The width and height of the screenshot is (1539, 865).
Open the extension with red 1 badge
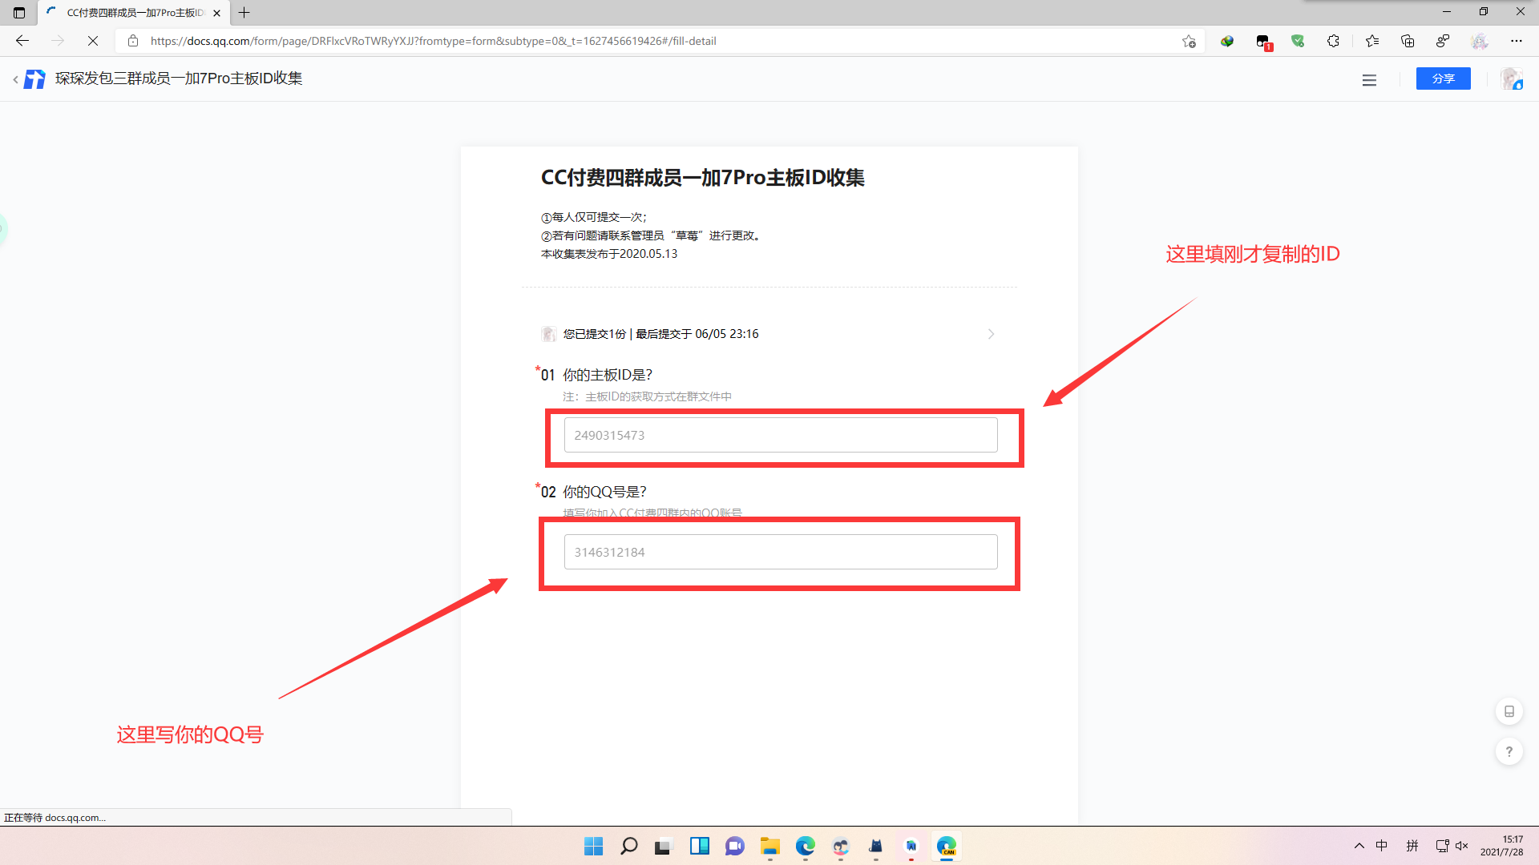[x=1264, y=42]
